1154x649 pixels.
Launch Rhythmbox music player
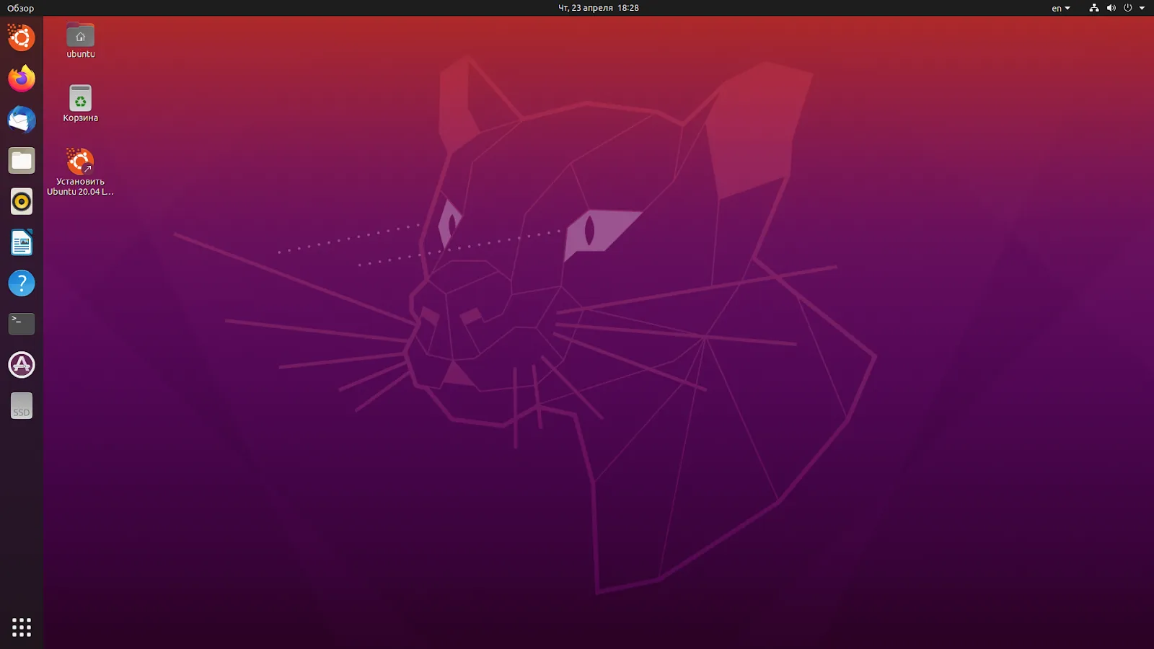point(22,202)
